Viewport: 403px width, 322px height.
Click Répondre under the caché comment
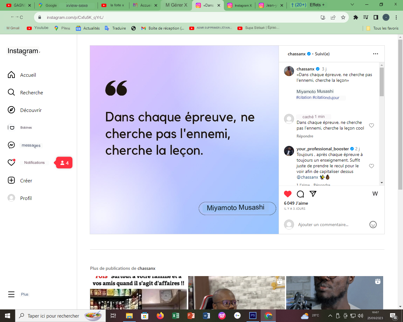pyautogui.click(x=305, y=136)
